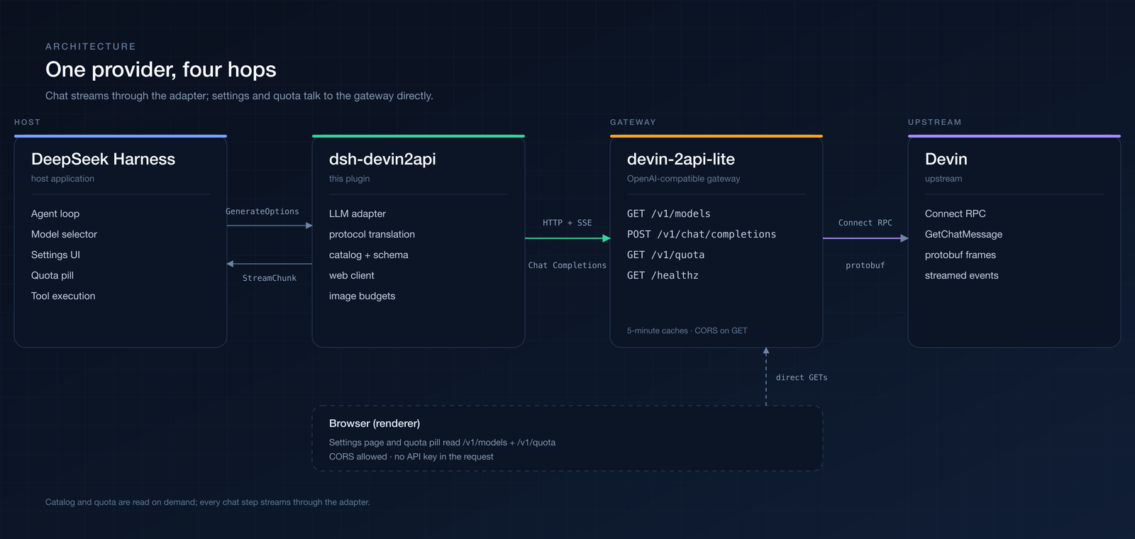This screenshot has height=539, width=1135.
Task: Select the 'Browser (renderer)' box title
Action: click(x=375, y=423)
